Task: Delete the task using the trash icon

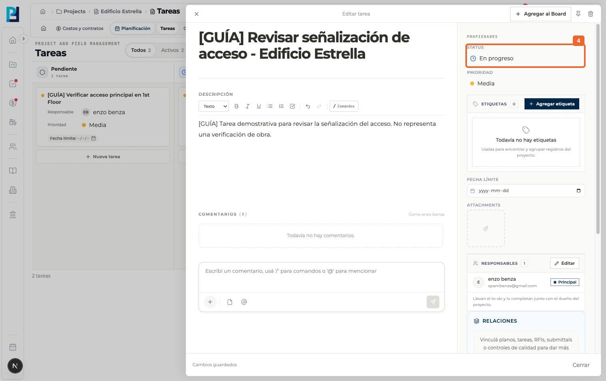Action: (x=591, y=14)
